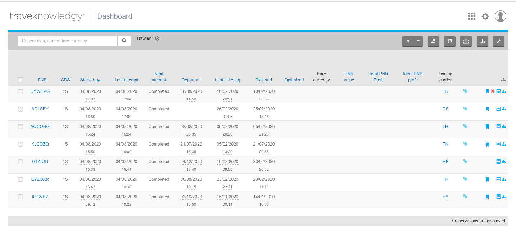Viewport: 516px width, 227px height.
Task: Open the DYWEVG PNR link
Action: pos(40,91)
